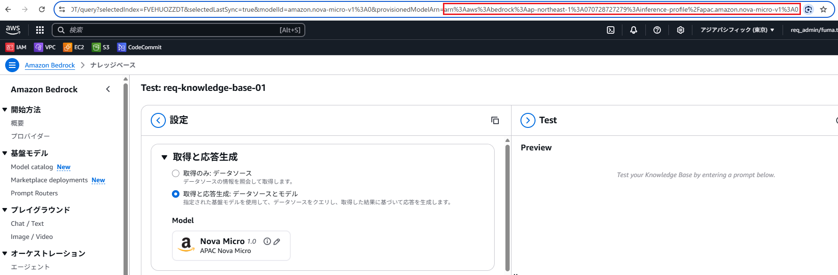Click the Preview heading text
The height and width of the screenshot is (275, 838).
point(536,148)
